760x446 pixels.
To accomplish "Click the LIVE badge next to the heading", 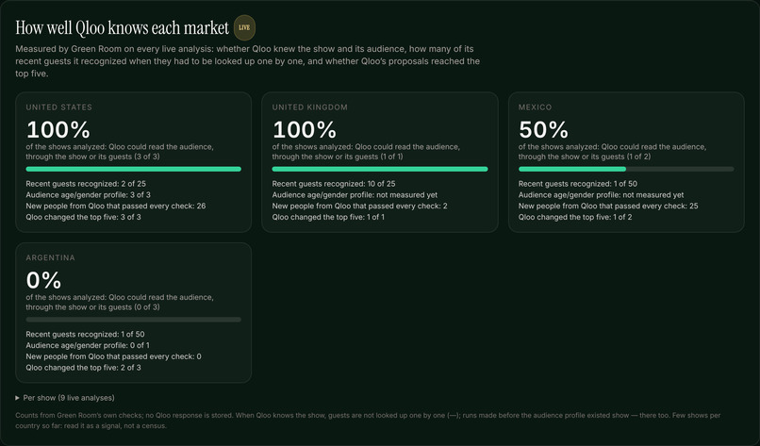I will [244, 27].
